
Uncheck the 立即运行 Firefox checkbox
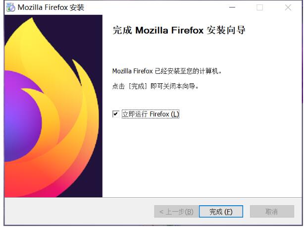115,114
